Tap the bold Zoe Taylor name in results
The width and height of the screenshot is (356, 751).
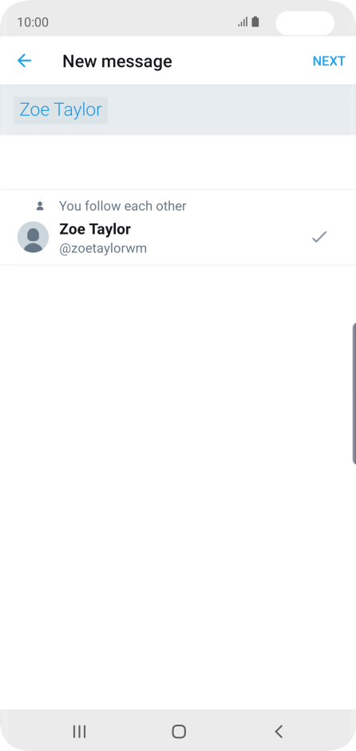[x=95, y=229]
